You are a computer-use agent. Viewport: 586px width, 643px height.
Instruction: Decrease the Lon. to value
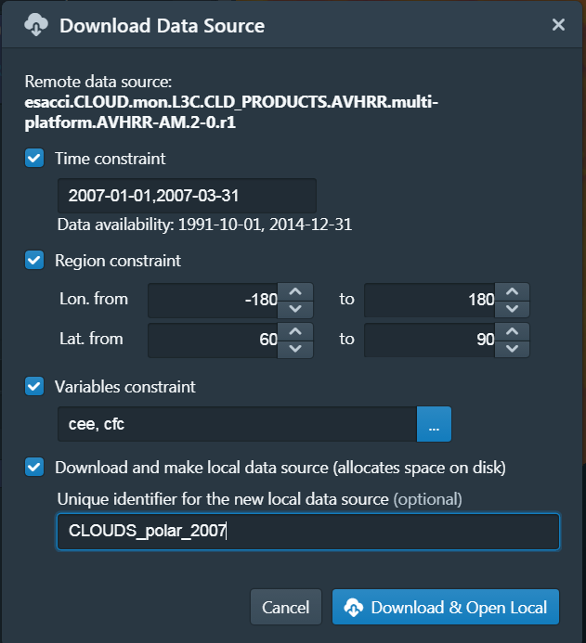pos(512,309)
